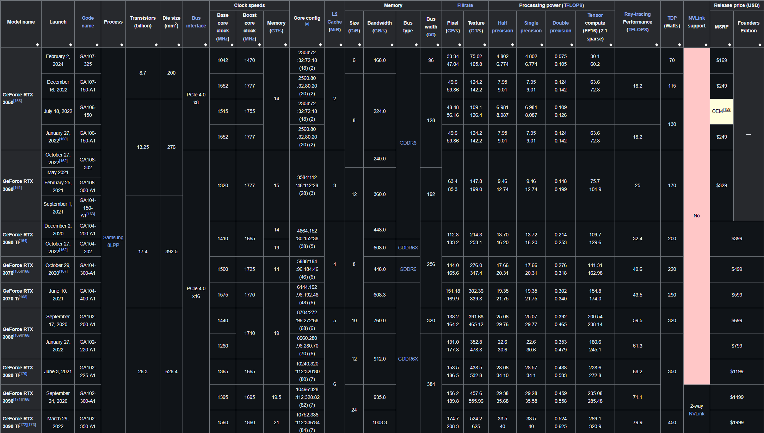
Task: Select the '$169' MSRP cell
Action: (721, 60)
